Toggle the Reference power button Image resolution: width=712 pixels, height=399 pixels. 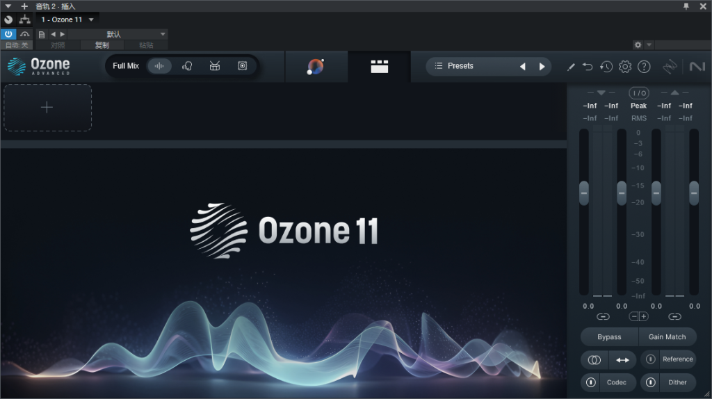[650, 359]
